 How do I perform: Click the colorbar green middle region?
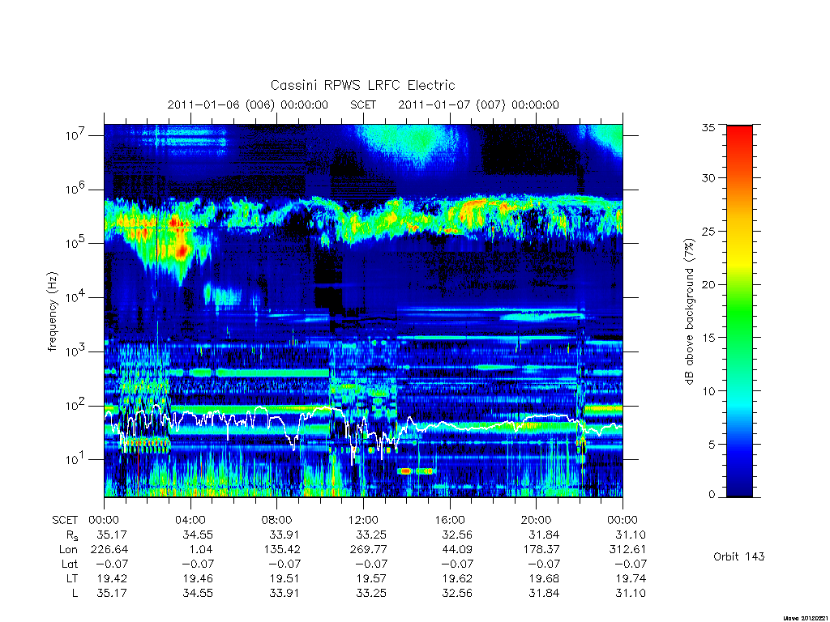pyautogui.click(x=739, y=312)
